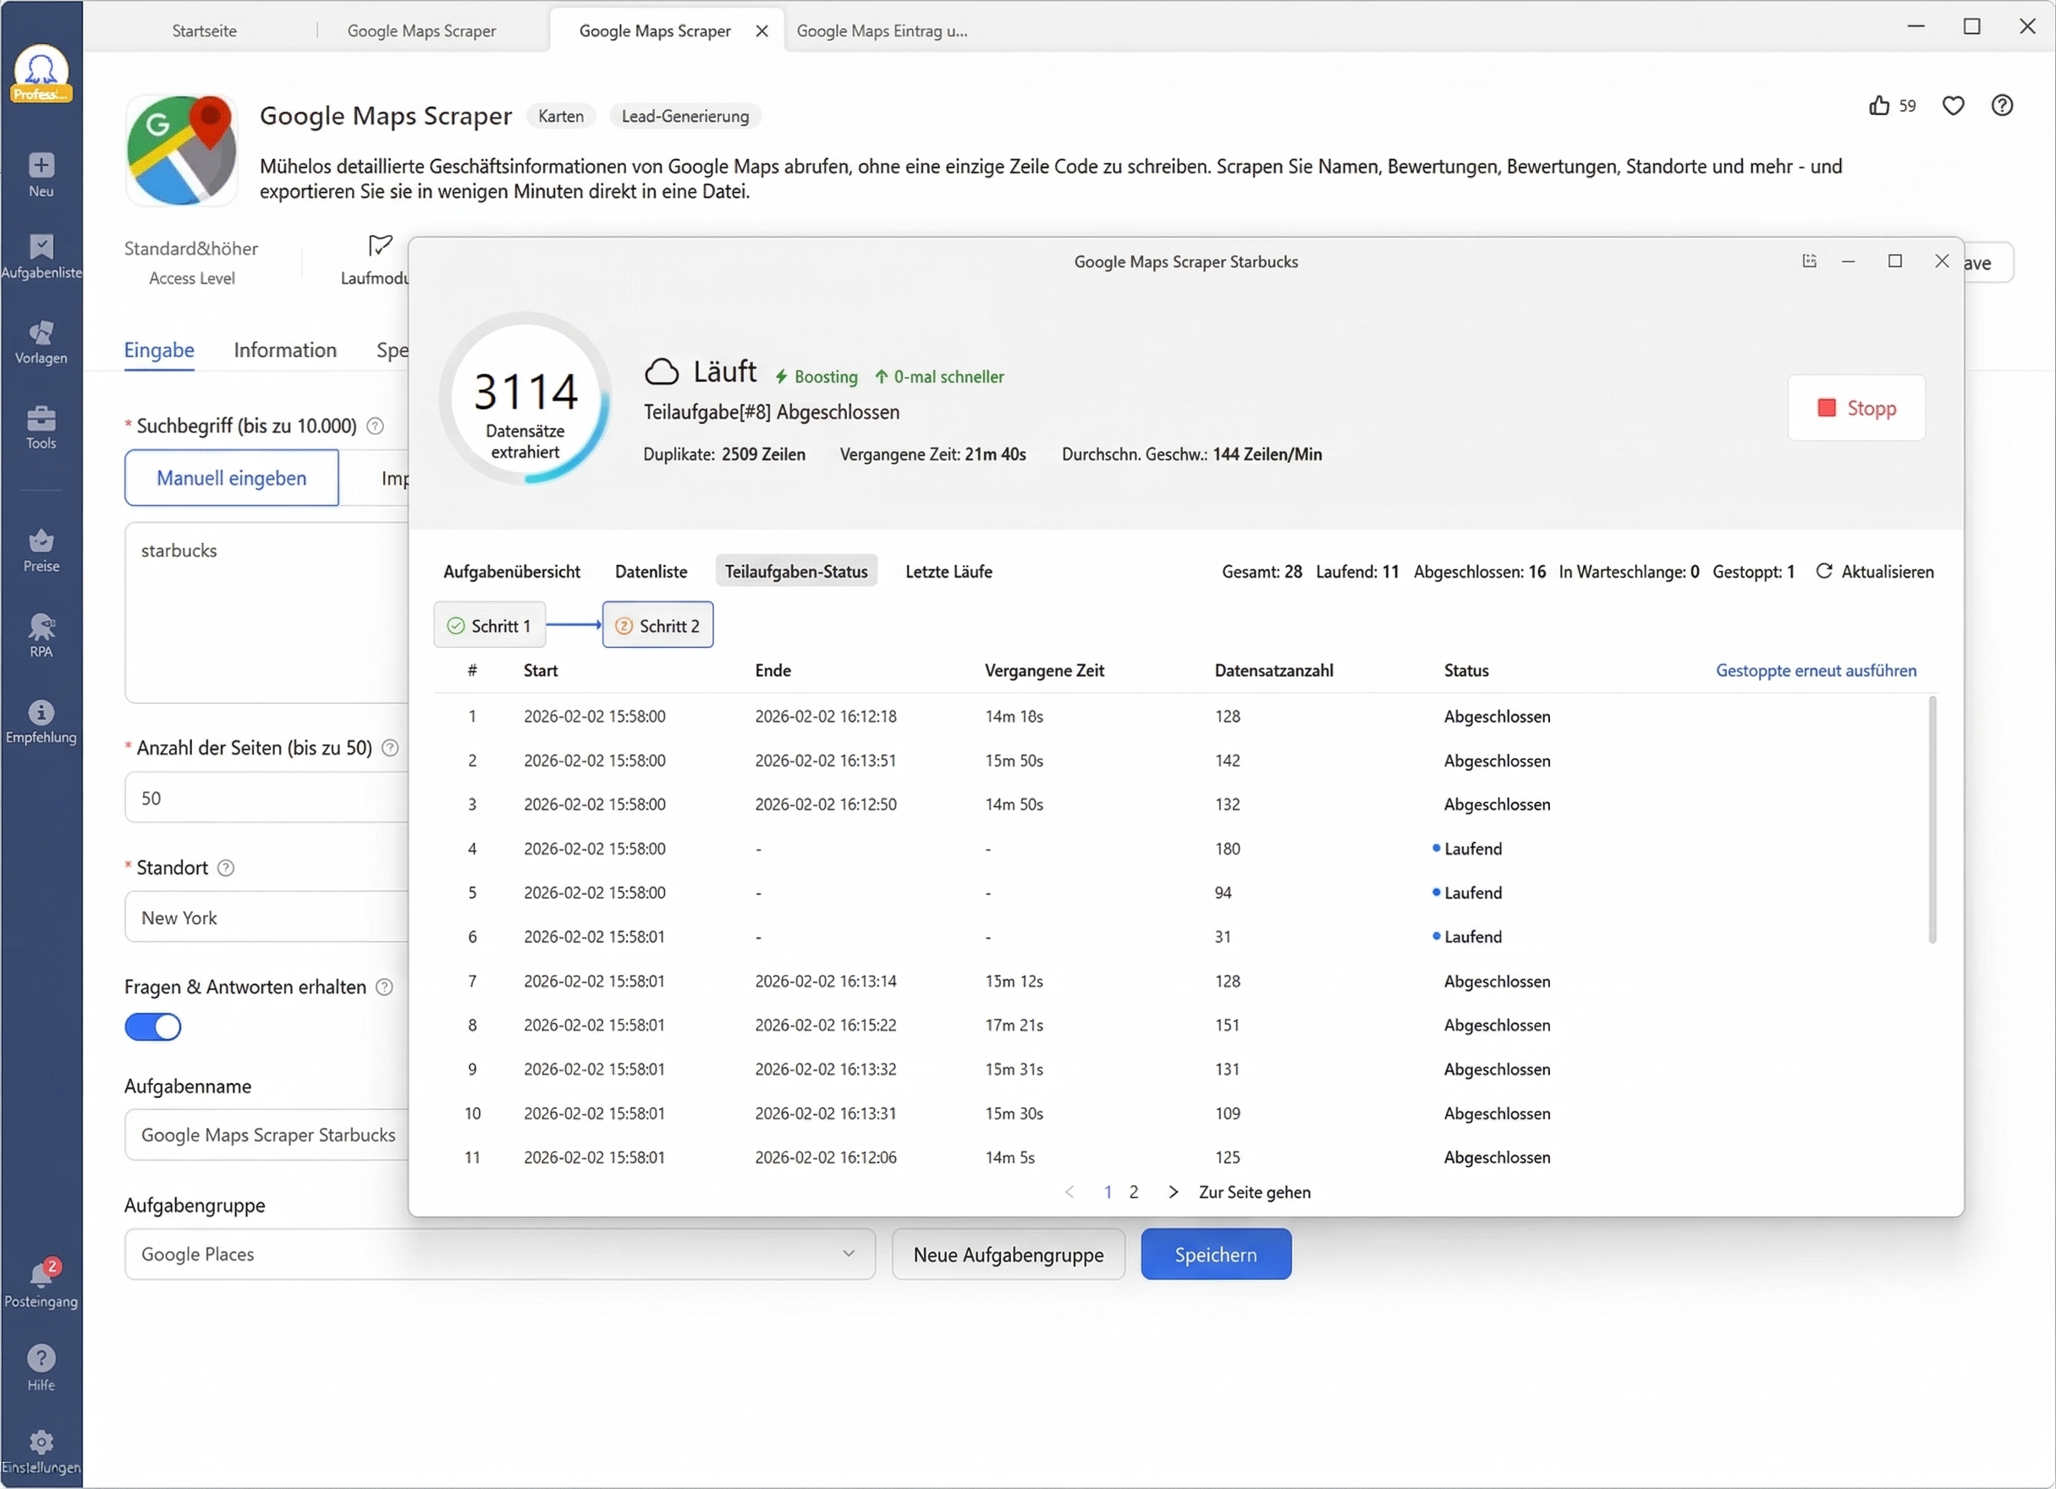Disable the Fragen & Antworten erhalten toggle
The height and width of the screenshot is (1489, 2056).
coord(152,1027)
